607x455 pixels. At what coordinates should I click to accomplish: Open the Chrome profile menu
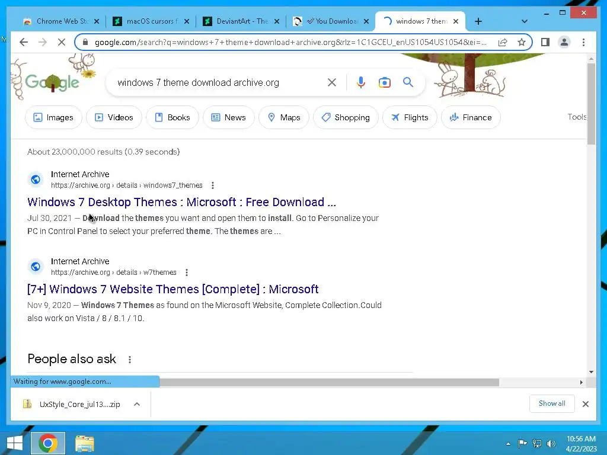coord(564,42)
